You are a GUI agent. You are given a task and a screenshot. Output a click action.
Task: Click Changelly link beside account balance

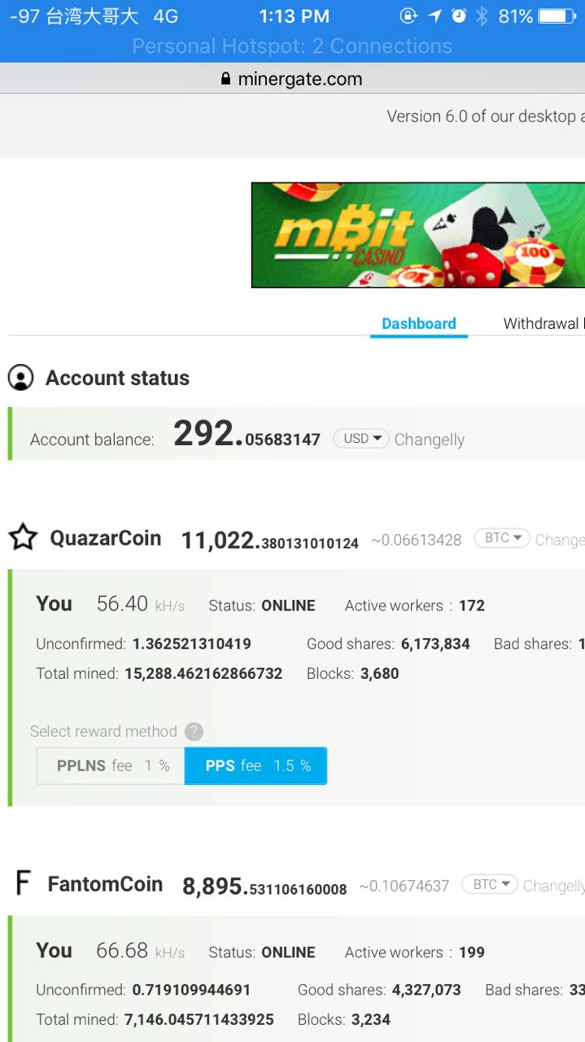pos(430,440)
